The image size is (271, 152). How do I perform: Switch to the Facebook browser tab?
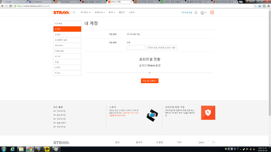click(41, 2)
